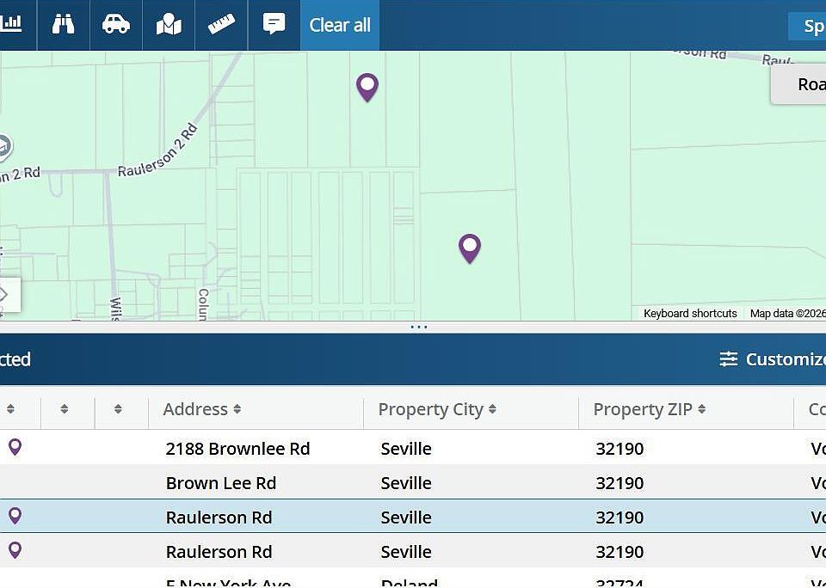826x588 pixels.
Task: Open the Keyboard shortcuts link
Action: [x=689, y=314]
